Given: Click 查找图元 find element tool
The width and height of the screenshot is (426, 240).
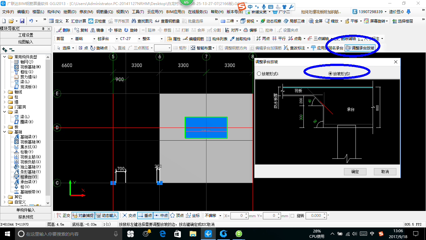Looking at the screenshot, I should [142, 21].
